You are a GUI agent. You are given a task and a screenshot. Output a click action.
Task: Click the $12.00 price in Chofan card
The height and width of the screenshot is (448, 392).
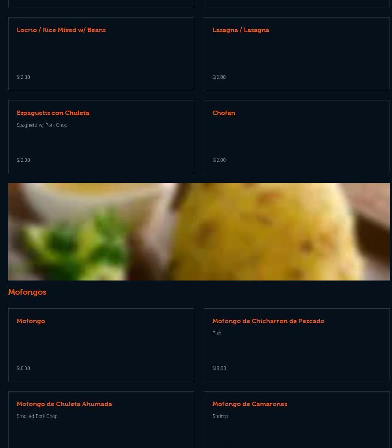(x=219, y=160)
